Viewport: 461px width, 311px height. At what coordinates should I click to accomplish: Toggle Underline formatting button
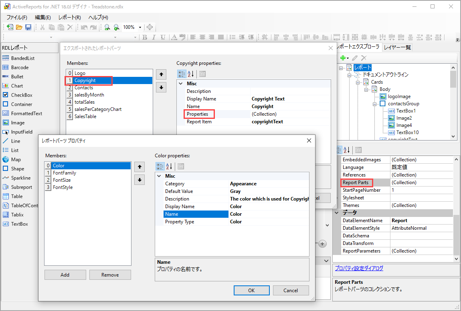tap(163, 37)
